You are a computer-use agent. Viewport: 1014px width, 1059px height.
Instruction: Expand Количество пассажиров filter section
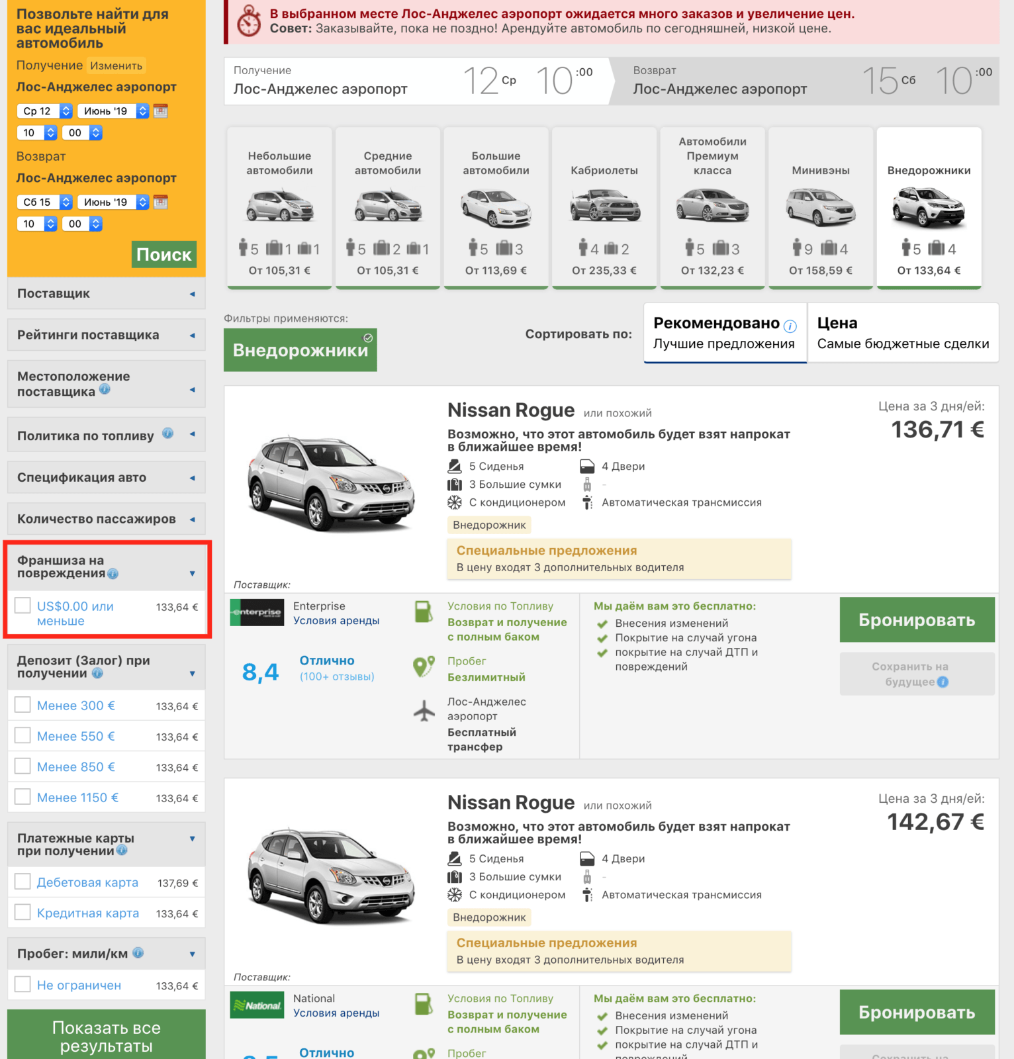[x=106, y=519]
